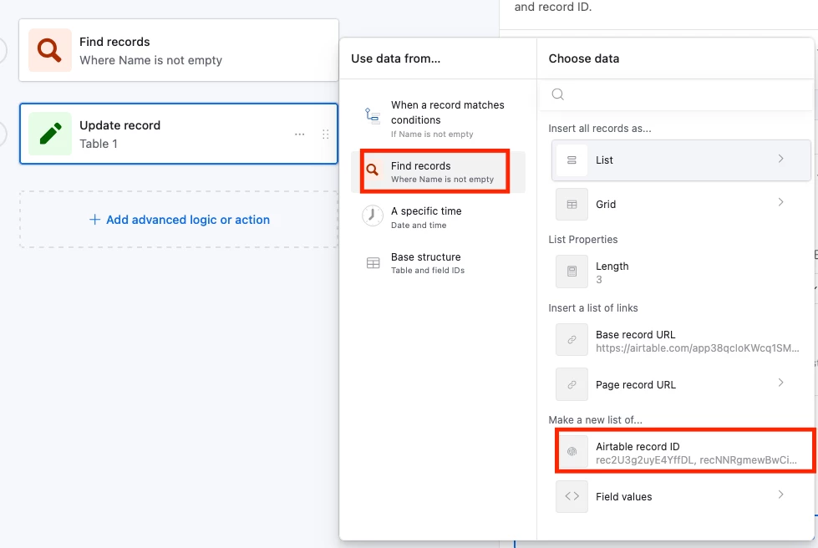Choose A specific time data source
Image resolution: width=818 pixels, height=548 pixels.
[x=438, y=217]
